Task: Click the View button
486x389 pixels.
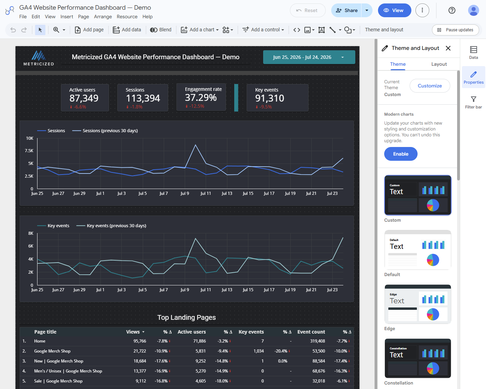Action: click(x=395, y=10)
